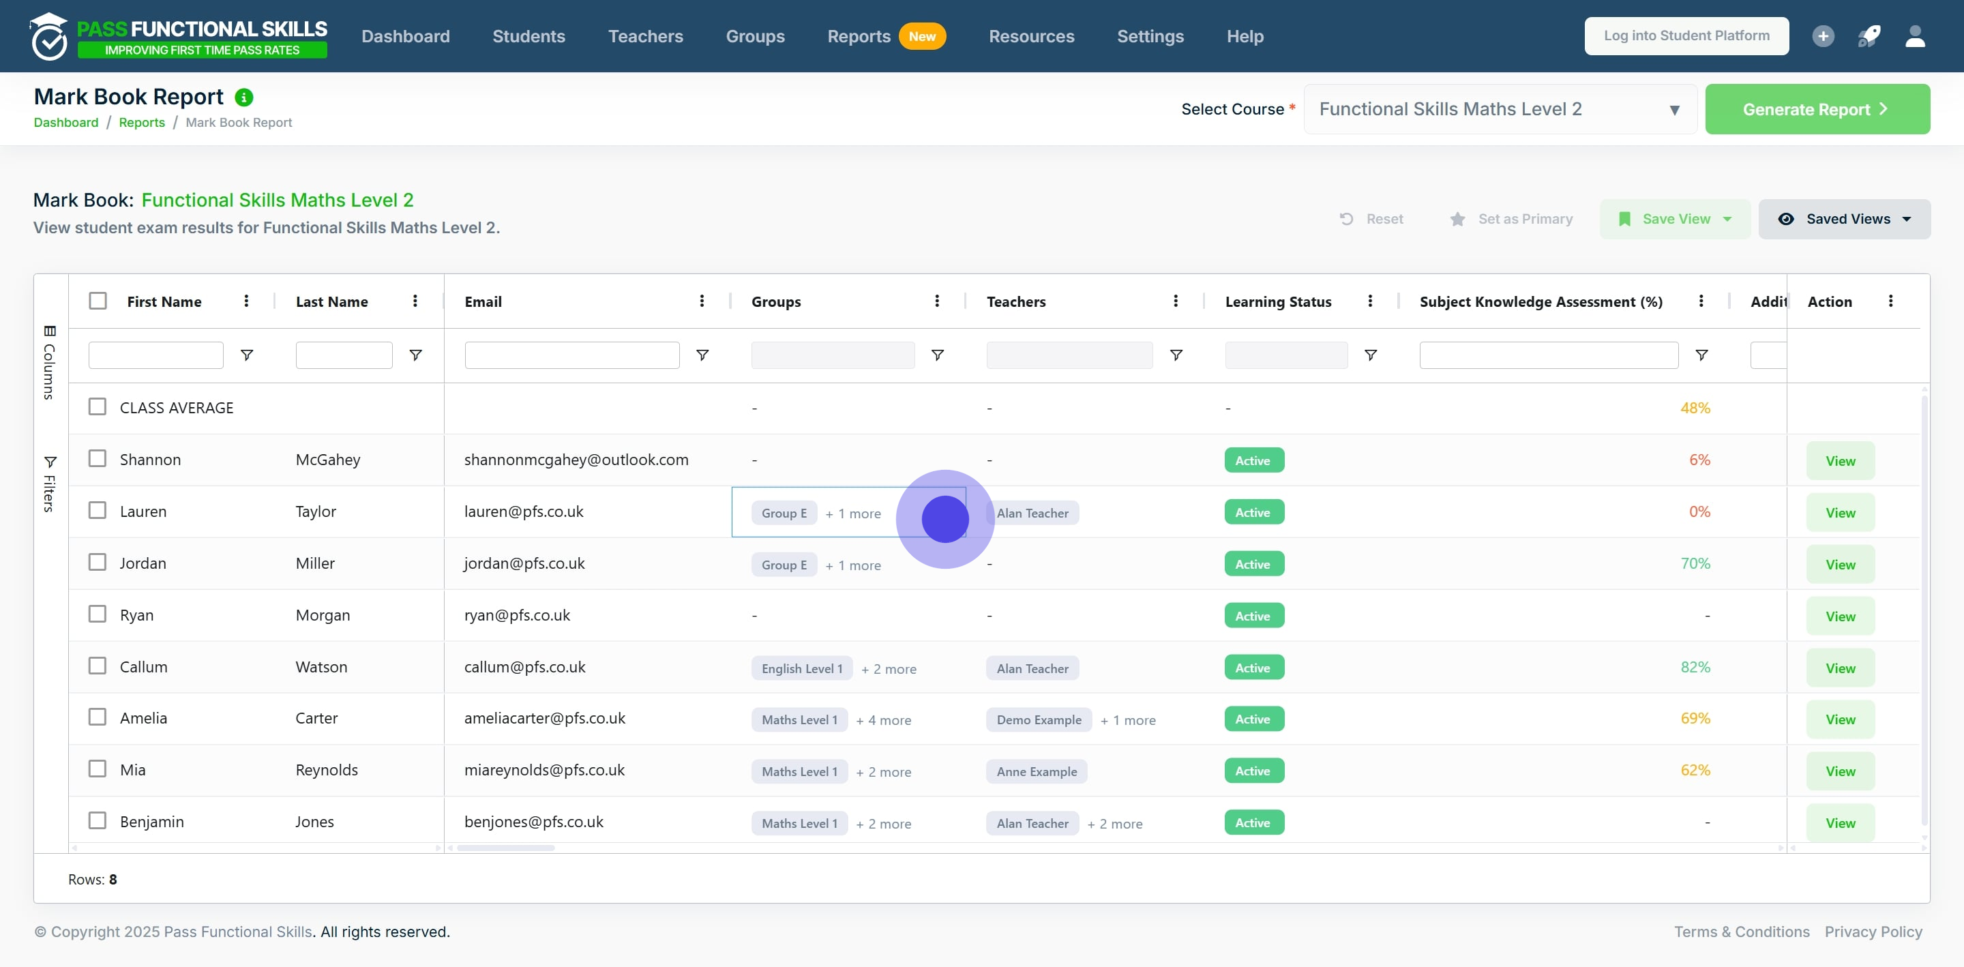Check the box for Lauren Taylor
Image resolution: width=1964 pixels, height=967 pixels.
pyautogui.click(x=98, y=510)
